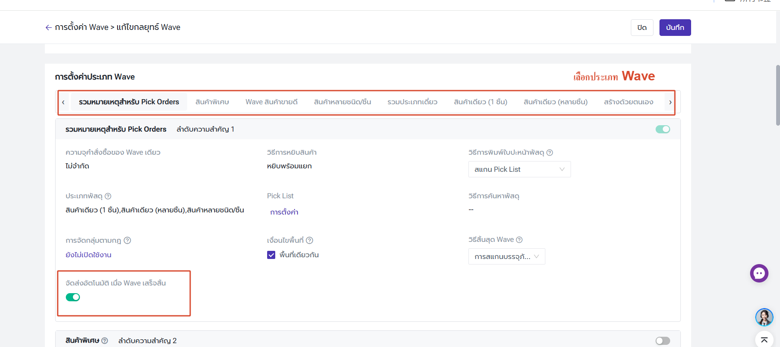The image size is (780, 347).
Task: Click the ปิด button
Action: (x=642, y=27)
